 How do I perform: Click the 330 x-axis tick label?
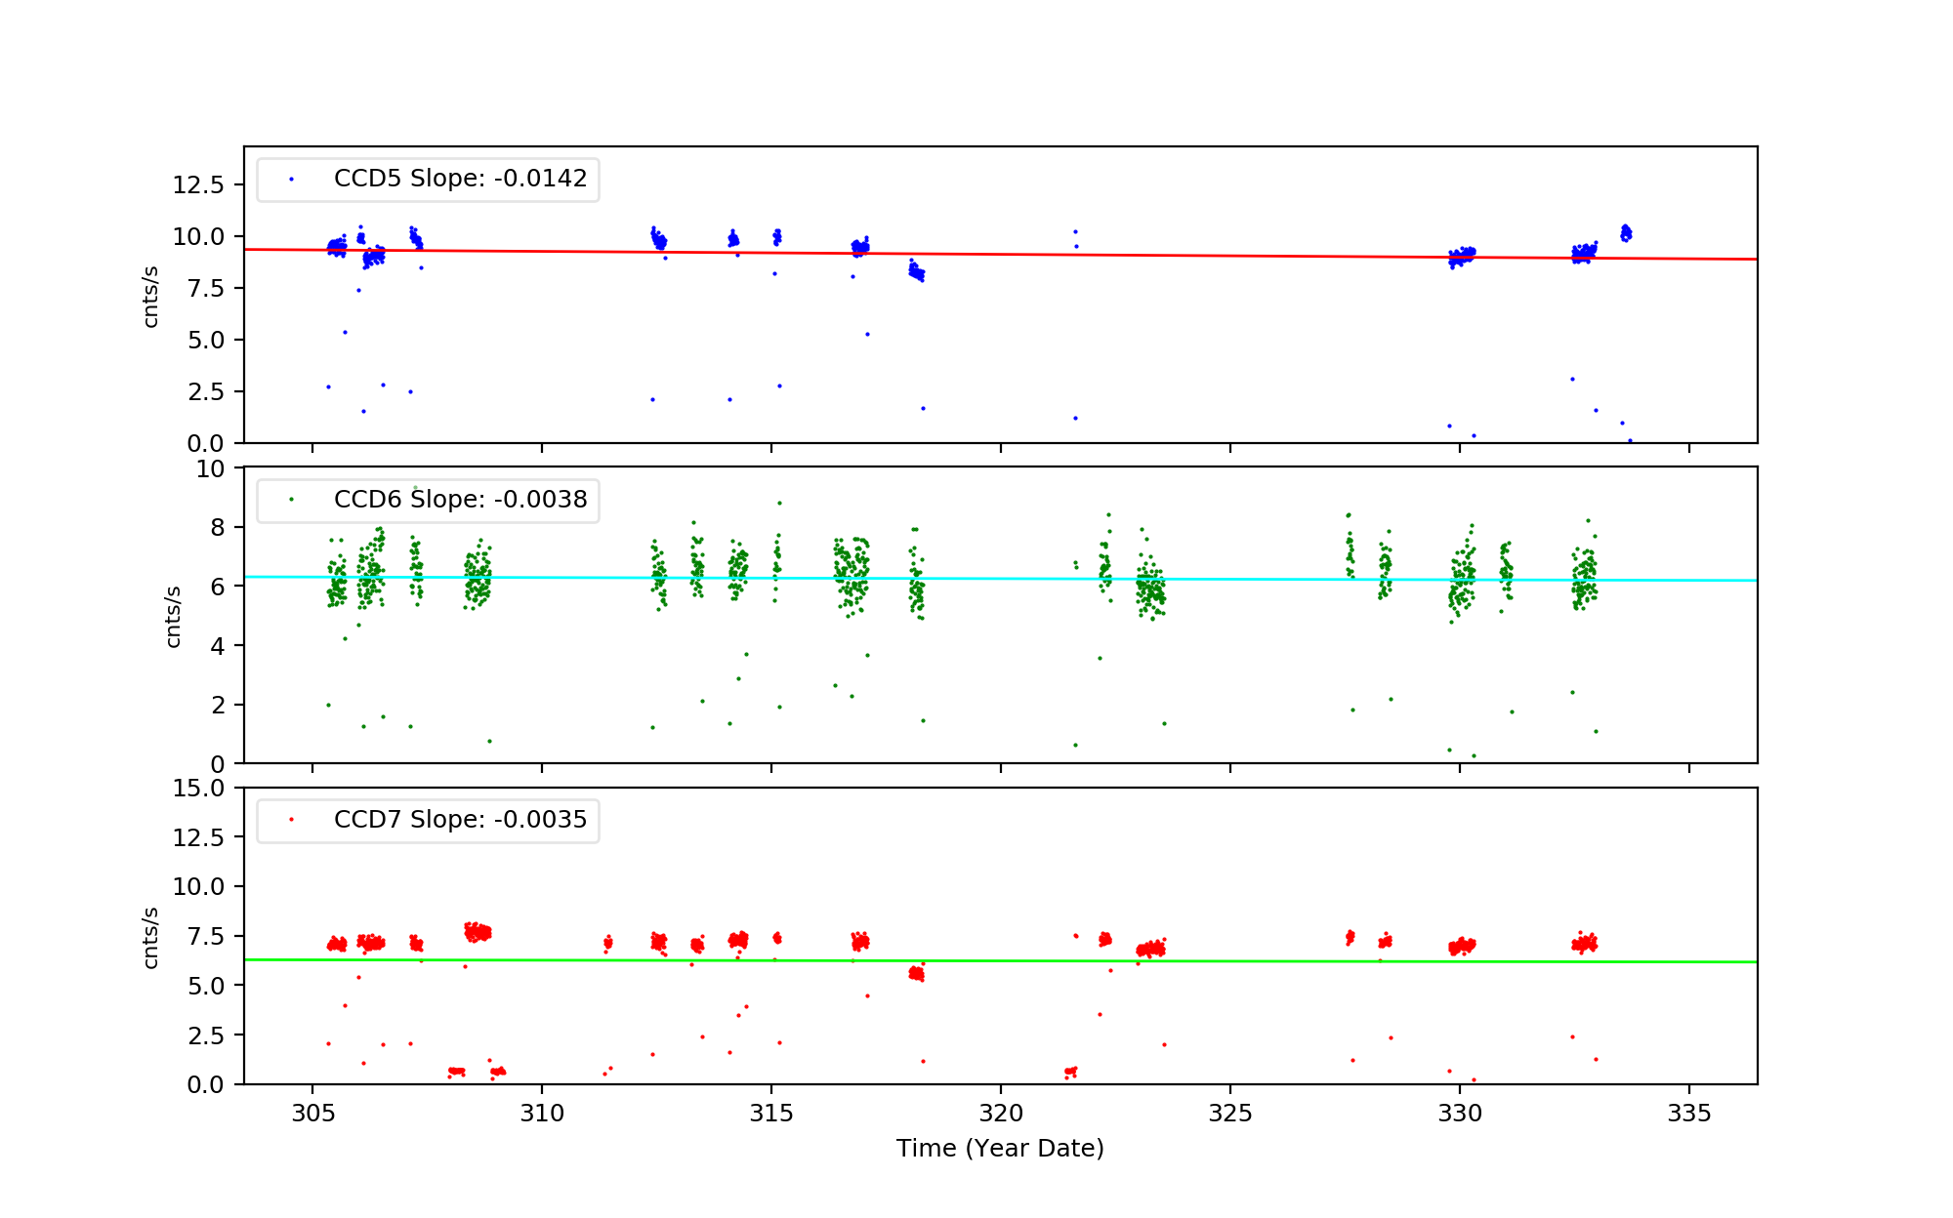1460,1114
